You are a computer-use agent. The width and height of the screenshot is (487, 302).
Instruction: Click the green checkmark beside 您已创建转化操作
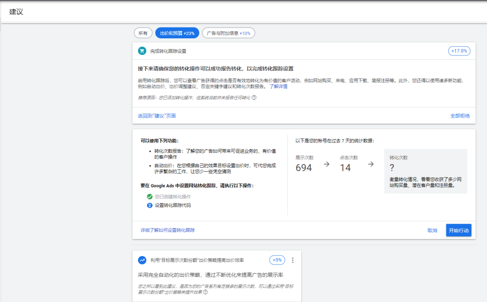(150, 197)
